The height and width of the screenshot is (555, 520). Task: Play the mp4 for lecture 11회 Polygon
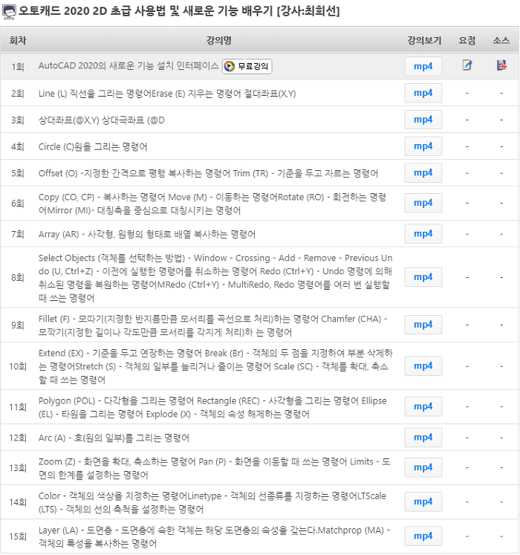[x=423, y=406]
